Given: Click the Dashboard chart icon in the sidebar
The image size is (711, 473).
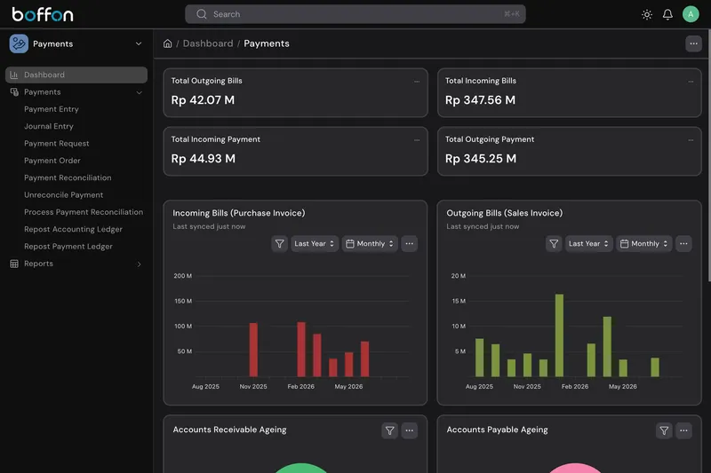Looking at the screenshot, I should pyautogui.click(x=14, y=75).
